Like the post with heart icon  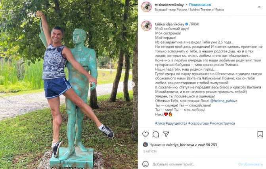pos(145,134)
